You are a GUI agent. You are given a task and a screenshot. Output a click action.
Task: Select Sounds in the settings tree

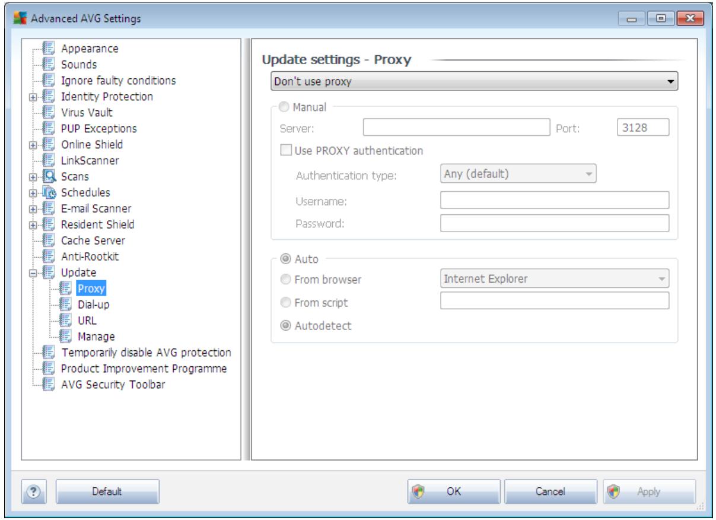click(x=79, y=64)
